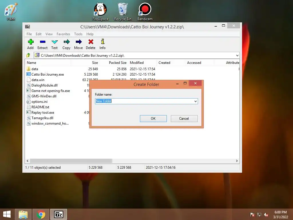Open the Help menu

coord(90,34)
